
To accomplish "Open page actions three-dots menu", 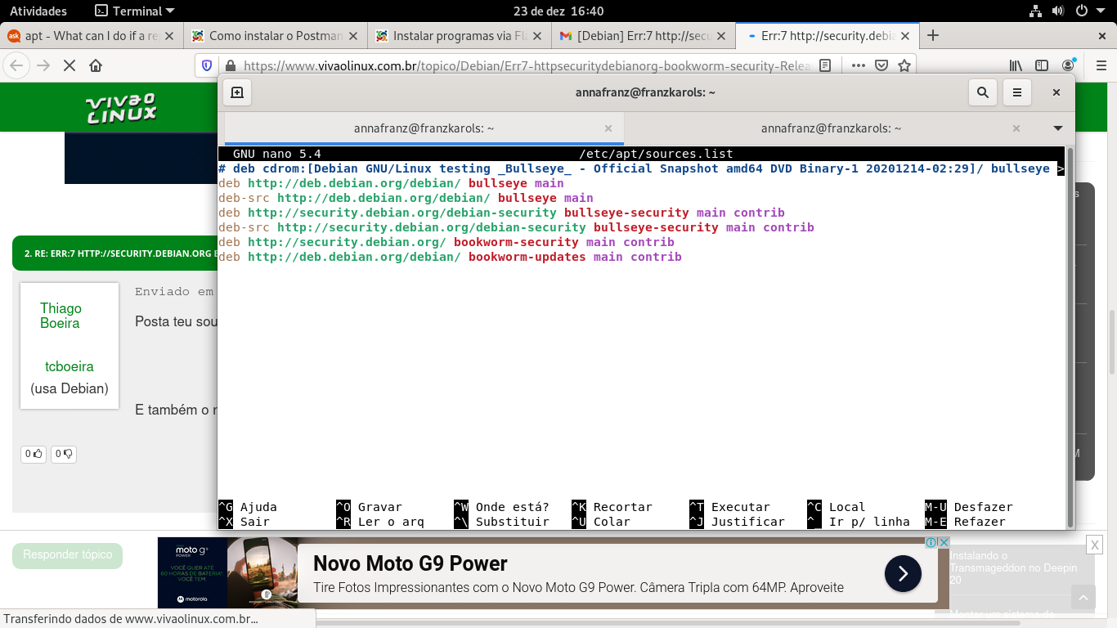I will point(858,65).
